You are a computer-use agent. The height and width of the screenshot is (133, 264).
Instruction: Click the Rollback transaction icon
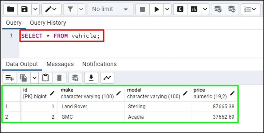(x=232, y=9)
